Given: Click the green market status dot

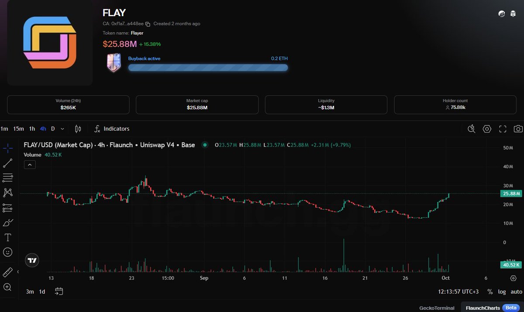Looking at the screenshot, I should [205, 145].
